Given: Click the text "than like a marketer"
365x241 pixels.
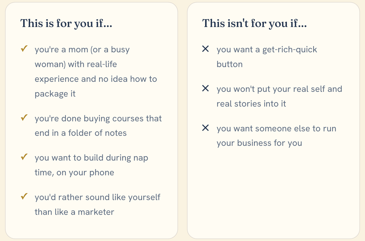Looking at the screenshot, I should (75, 212).
